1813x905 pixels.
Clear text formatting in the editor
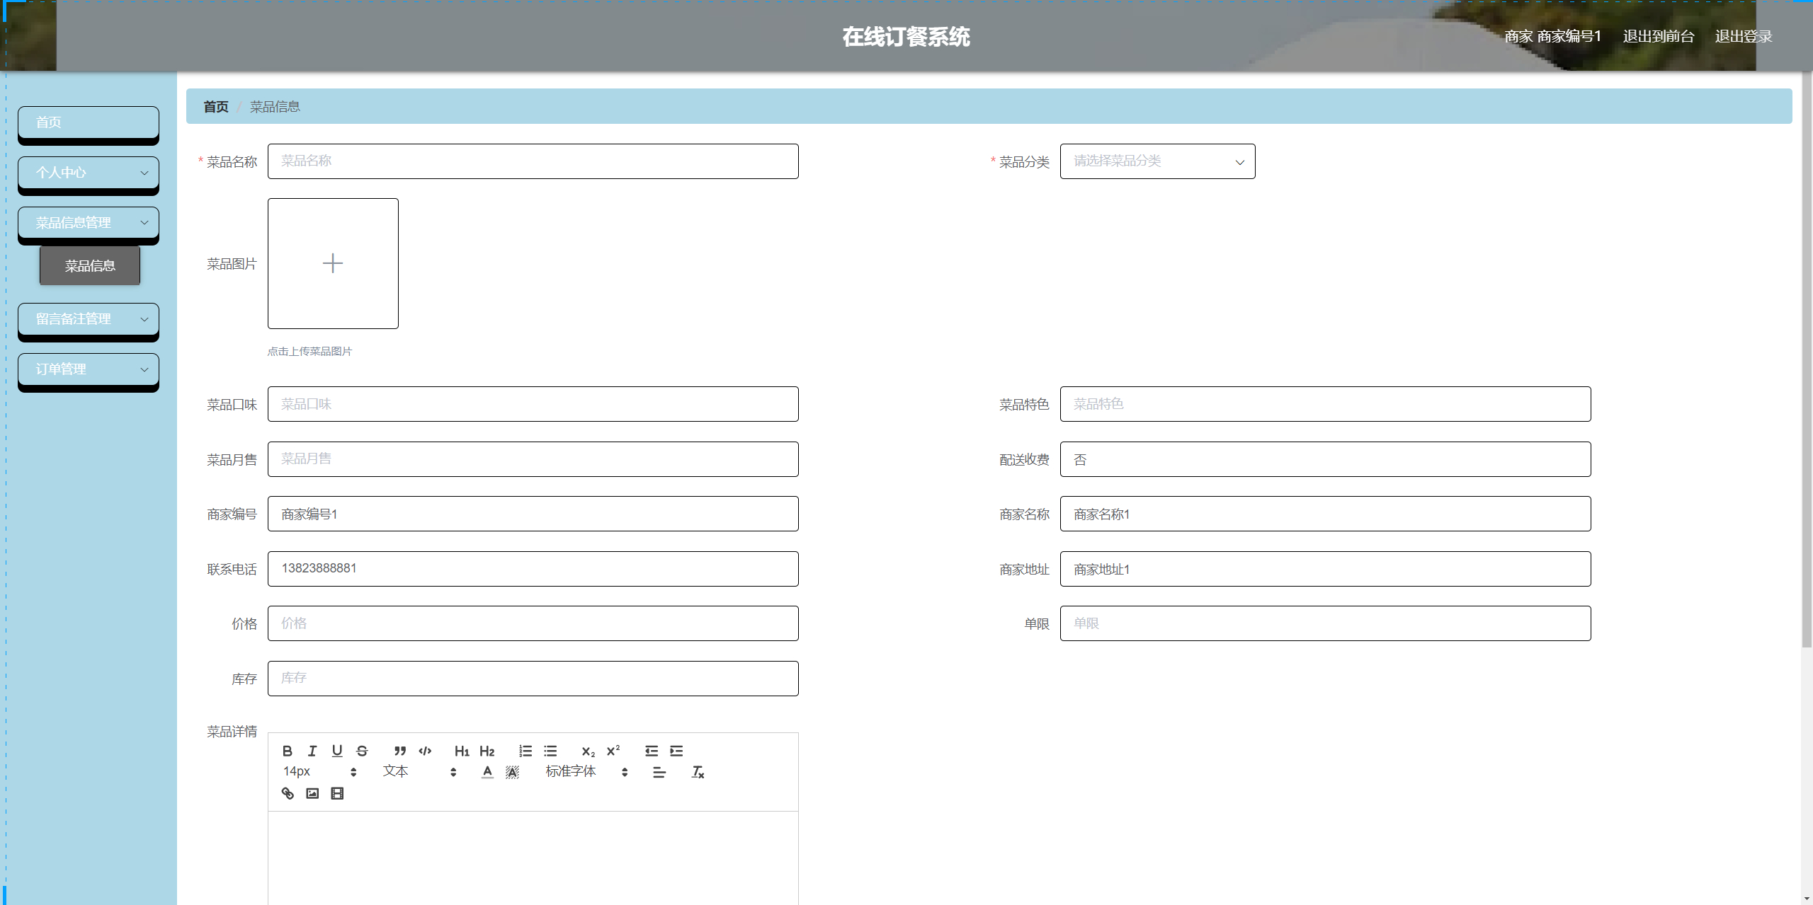click(698, 772)
